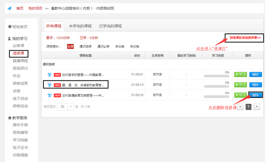Open the per-page 20 dropdown arrow
The width and height of the screenshot is (265, 162).
(x=71, y=107)
